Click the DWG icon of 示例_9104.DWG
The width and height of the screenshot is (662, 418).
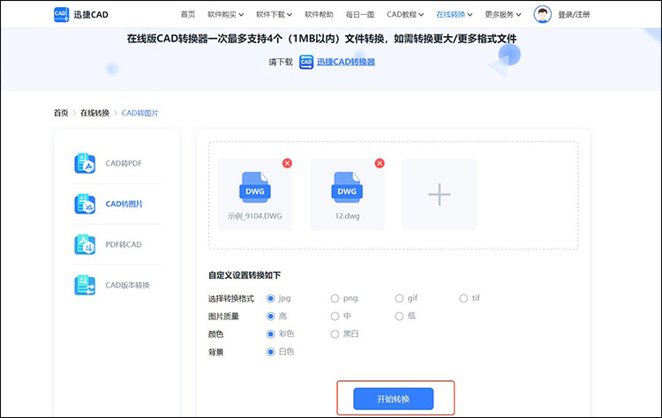tap(255, 187)
